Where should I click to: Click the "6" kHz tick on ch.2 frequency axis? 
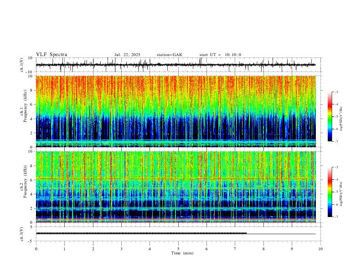[32, 180]
